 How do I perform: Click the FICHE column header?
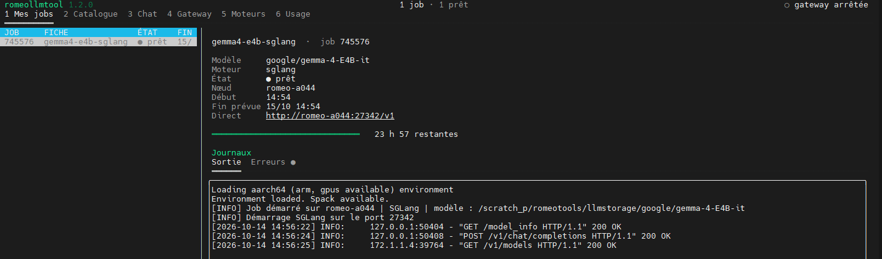pos(56,32)
